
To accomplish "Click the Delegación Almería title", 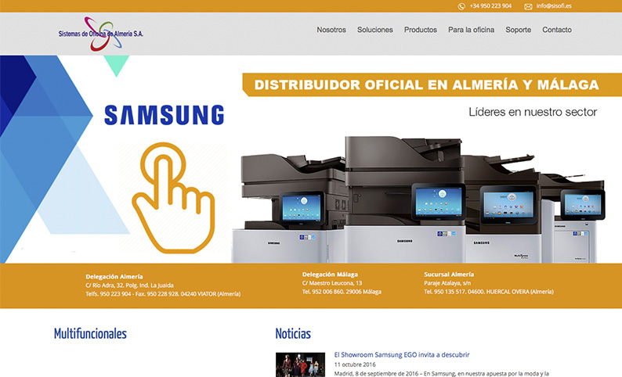I will pos(114,276).
